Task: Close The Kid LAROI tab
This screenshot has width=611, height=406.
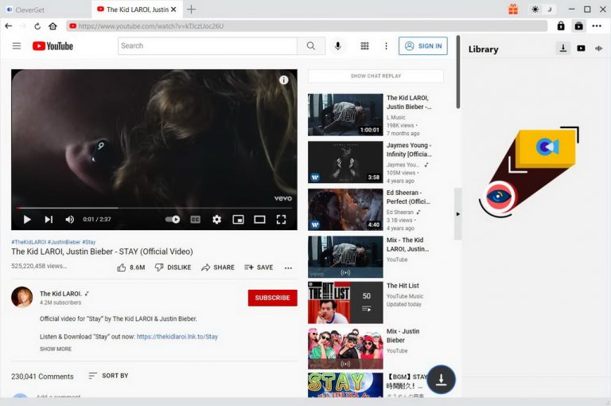Action: [x=173, y=10]
